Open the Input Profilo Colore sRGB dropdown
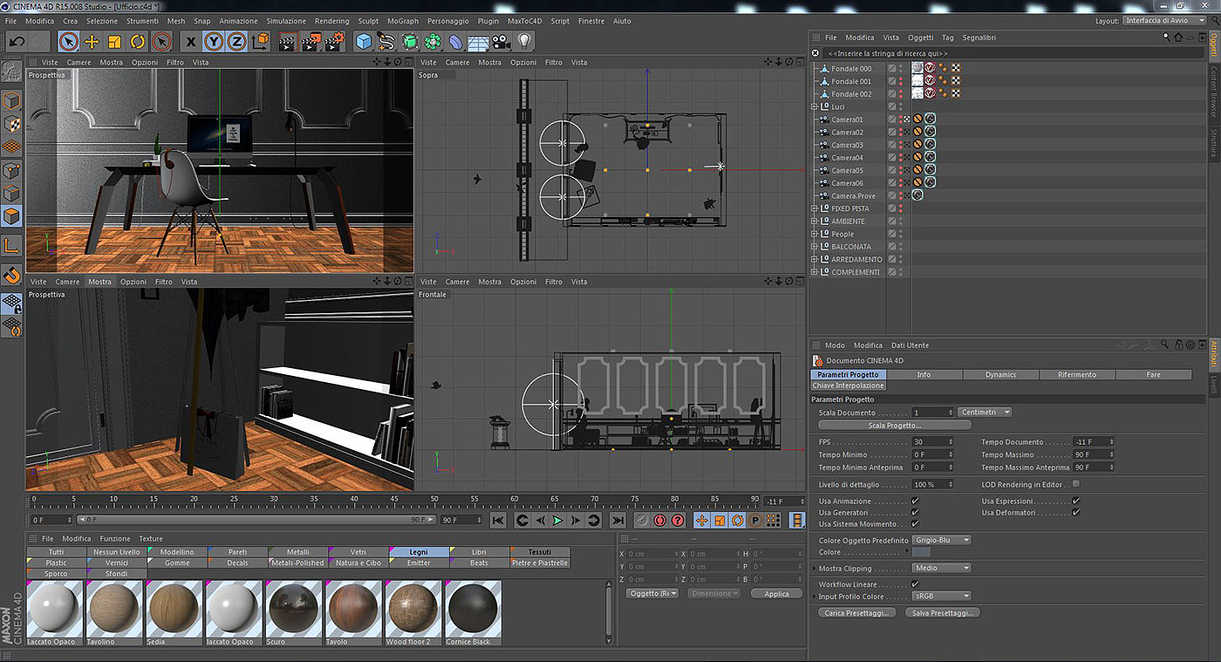This screenshot has height=662, width=1221. pyautogui.click(x=941, y=597)
